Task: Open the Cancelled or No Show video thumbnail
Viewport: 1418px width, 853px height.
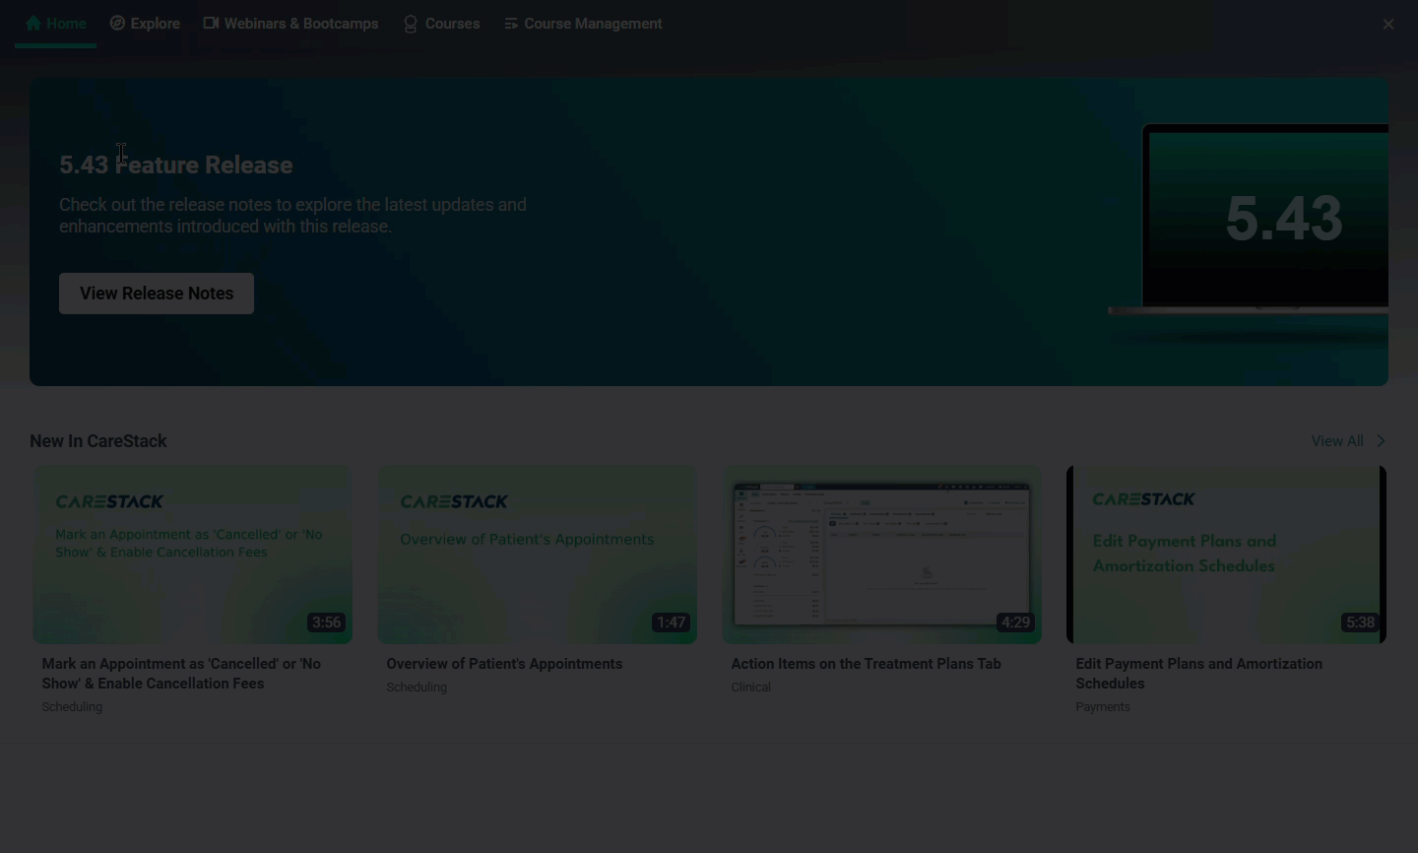Action: click(193, 556)
